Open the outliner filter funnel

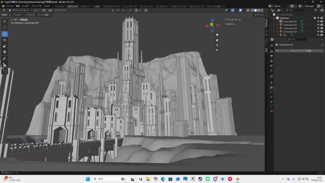point(315,10)
